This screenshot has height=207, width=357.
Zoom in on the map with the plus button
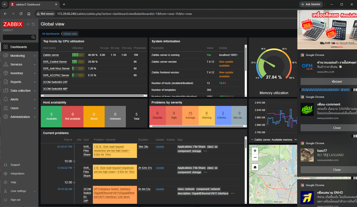point(255,151)
